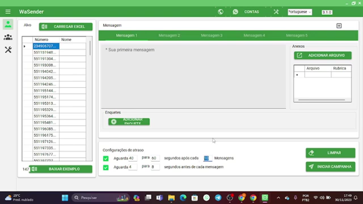
Task: Select the single contact sidebar icon
Action: point(8,24)
